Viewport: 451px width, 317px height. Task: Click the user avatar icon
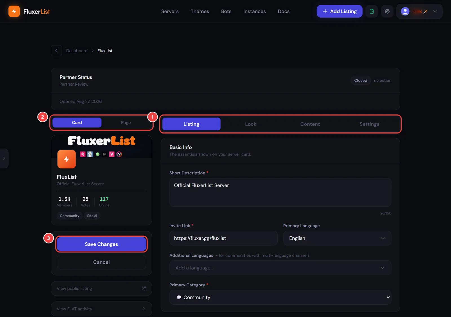(x=405, y=11)
